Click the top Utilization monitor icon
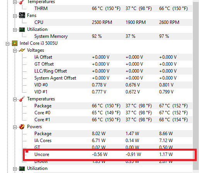Image resolution: width=199 pixels, height=173 pixels. click(x=22, y=29)
